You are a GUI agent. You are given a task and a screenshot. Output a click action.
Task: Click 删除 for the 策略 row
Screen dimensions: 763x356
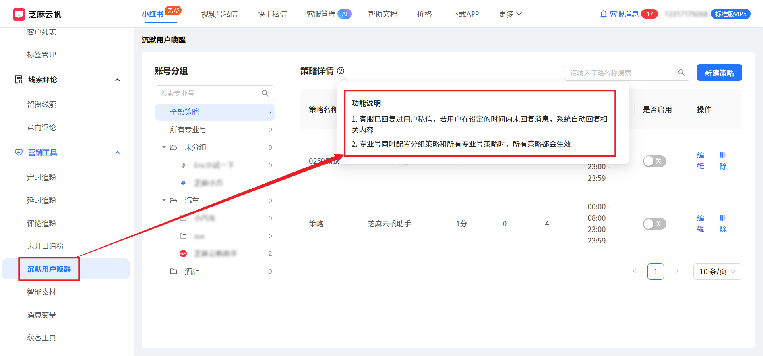coord(723,224)
